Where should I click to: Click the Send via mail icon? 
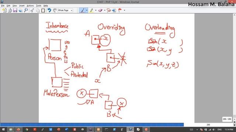pyautogui.click(x=21, y=10)
